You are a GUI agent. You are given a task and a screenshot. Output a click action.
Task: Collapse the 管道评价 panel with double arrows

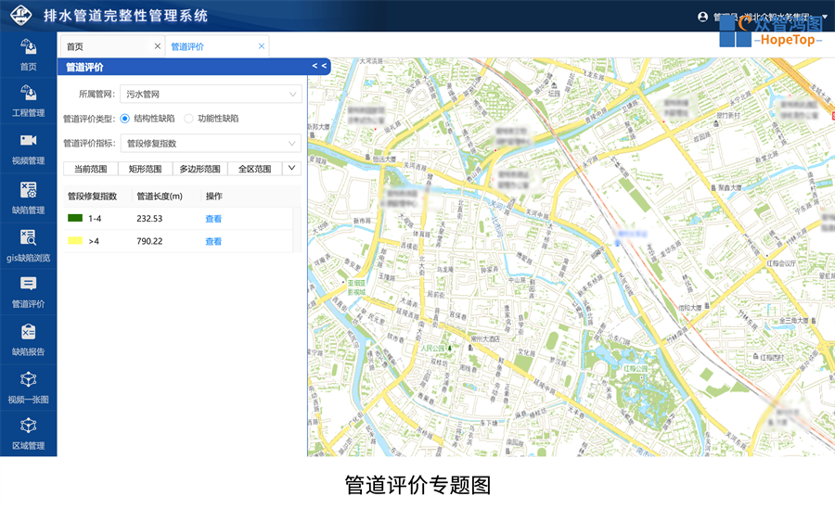coord(319,66)
